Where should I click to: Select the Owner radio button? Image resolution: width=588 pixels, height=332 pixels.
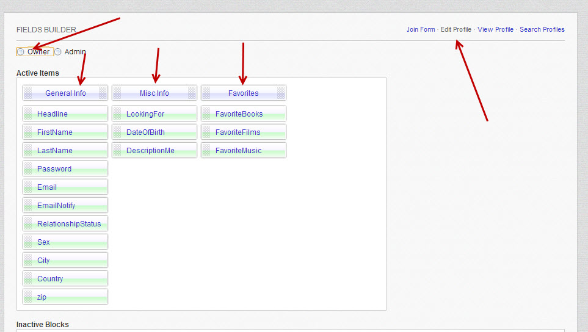coord(21,52)
